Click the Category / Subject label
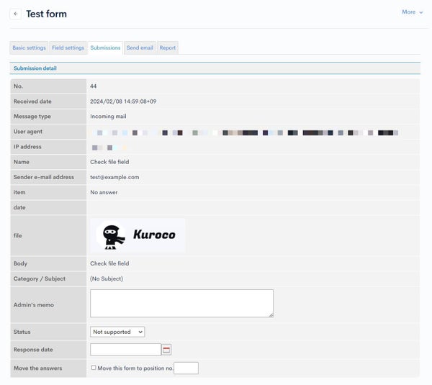The image size is (432, 385). coord(40,278)
